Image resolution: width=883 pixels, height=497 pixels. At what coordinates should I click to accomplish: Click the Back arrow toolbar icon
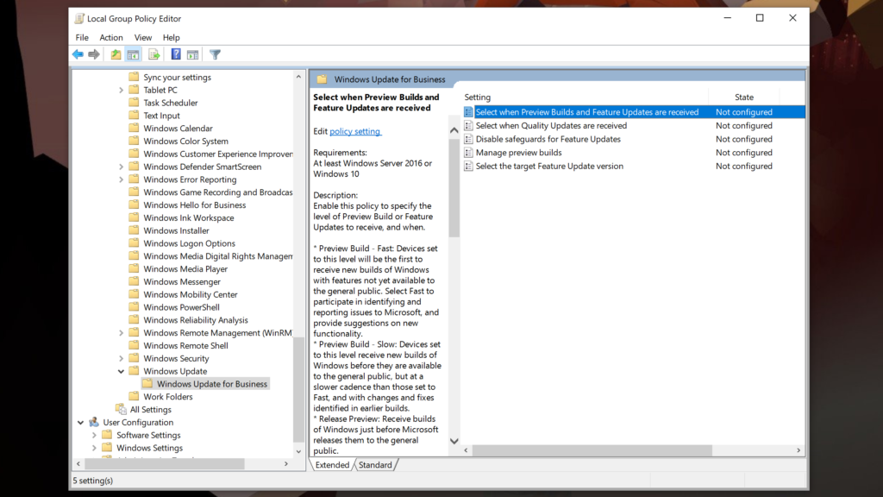click(x=78, y=54)
